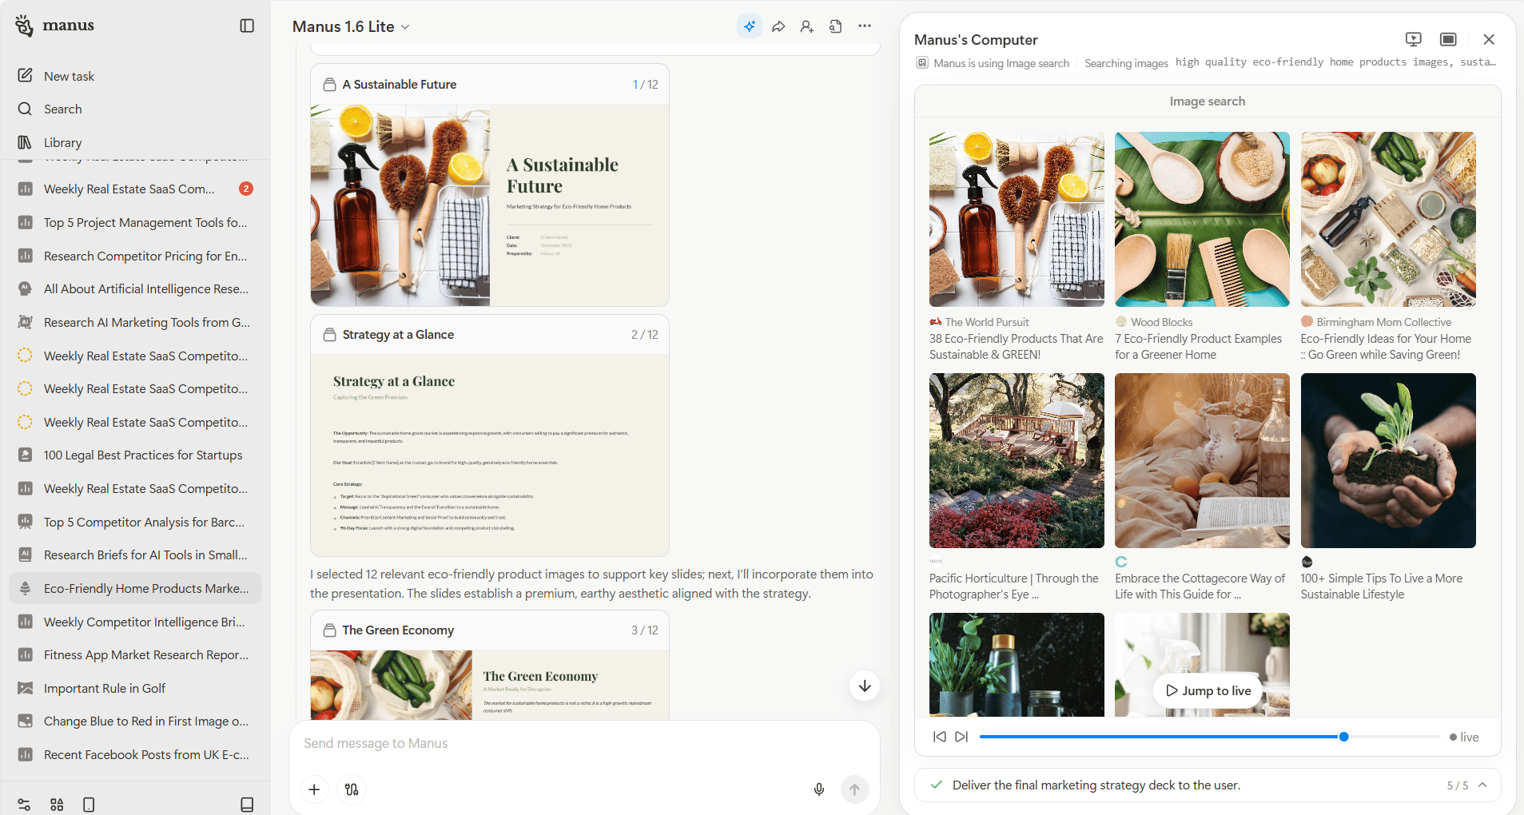Open "100 Legal Best Practices for Startups" task
This screenshot has width=1524, height=815.
click(x=135, y=455)
